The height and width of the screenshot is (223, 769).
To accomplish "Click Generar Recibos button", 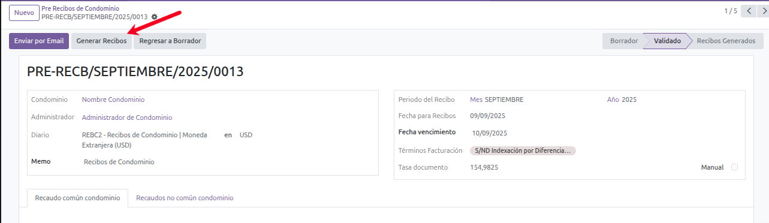I will click(101, 41).
